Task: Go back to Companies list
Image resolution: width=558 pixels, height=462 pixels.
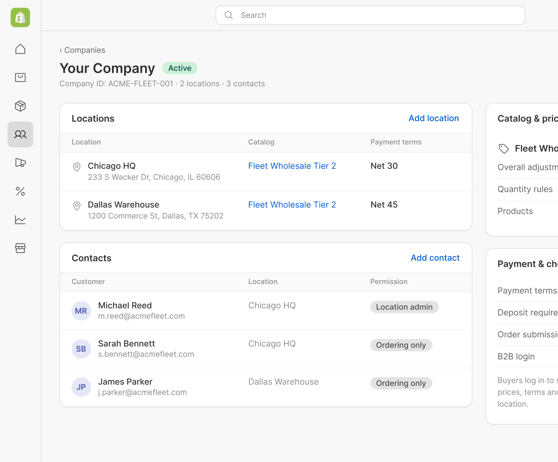Action: (x=82, y=50)
